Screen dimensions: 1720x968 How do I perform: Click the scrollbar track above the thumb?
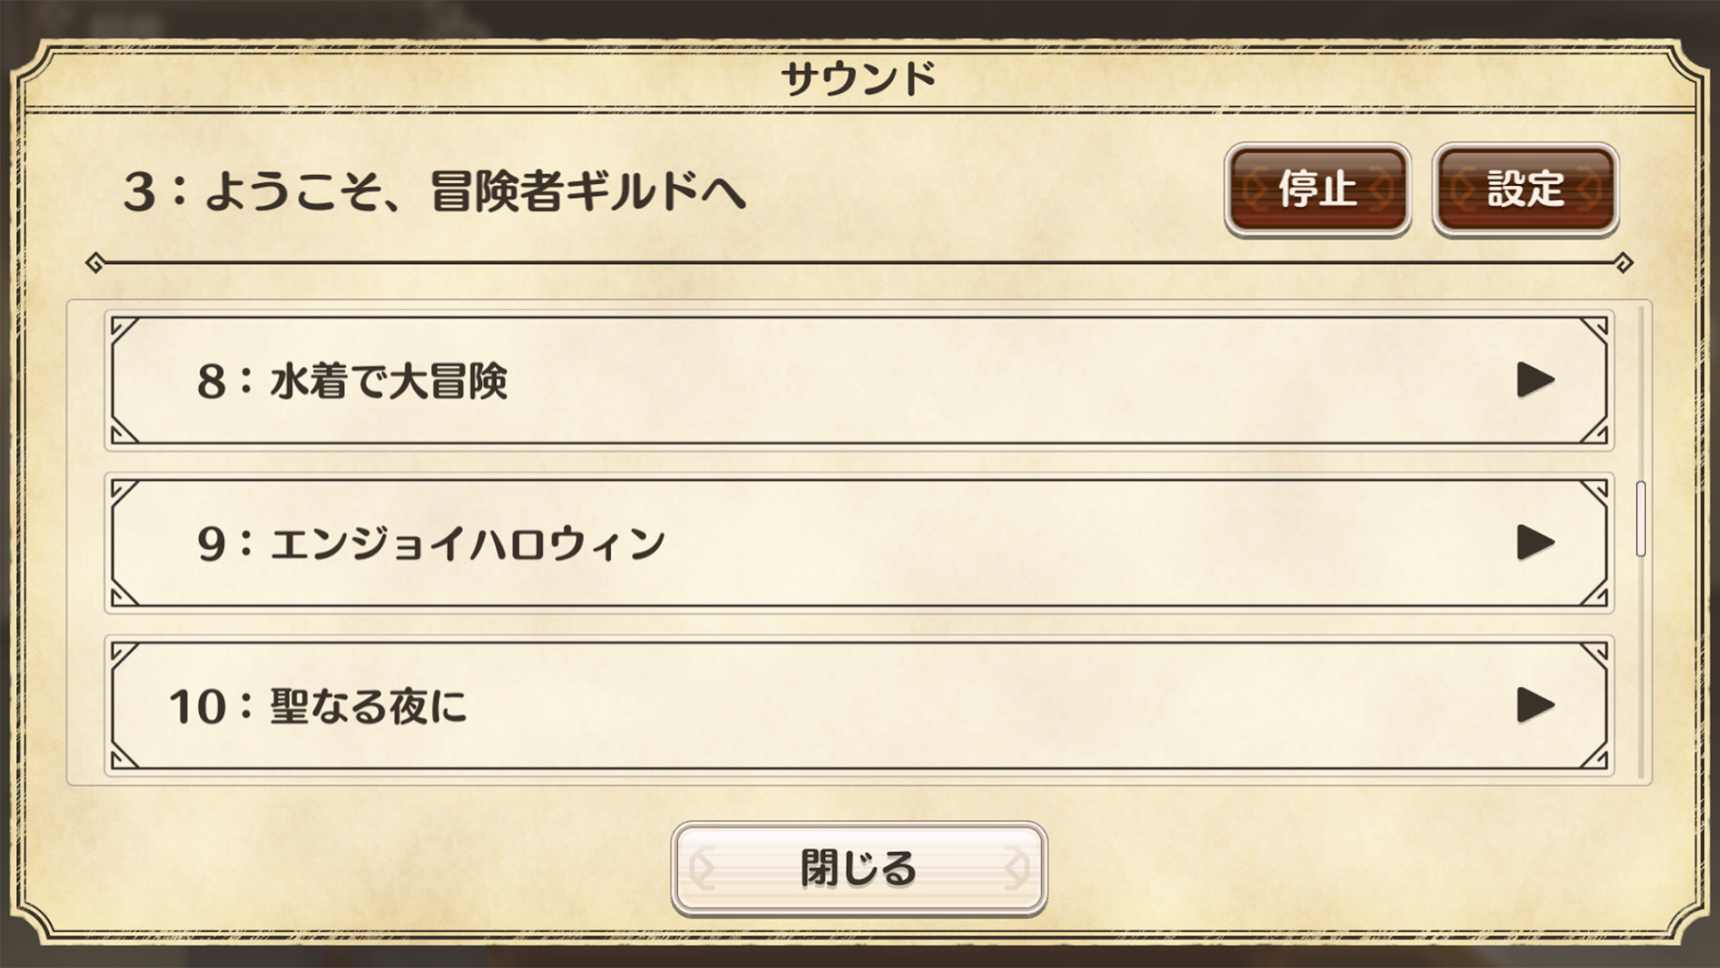coord(1640,392)
